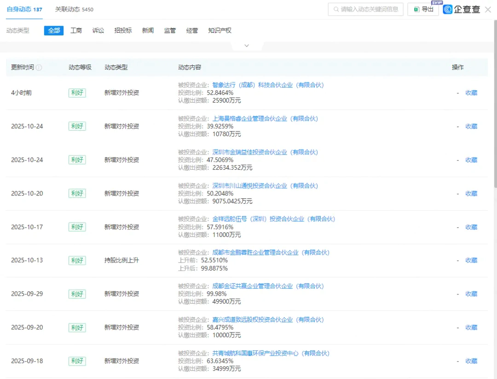
Task: Filter by 招投标 dynamic type
Action: (123, 30)
